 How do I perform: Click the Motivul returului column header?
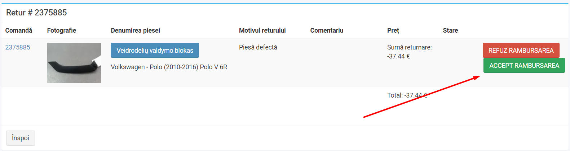(x=262, y=30)
